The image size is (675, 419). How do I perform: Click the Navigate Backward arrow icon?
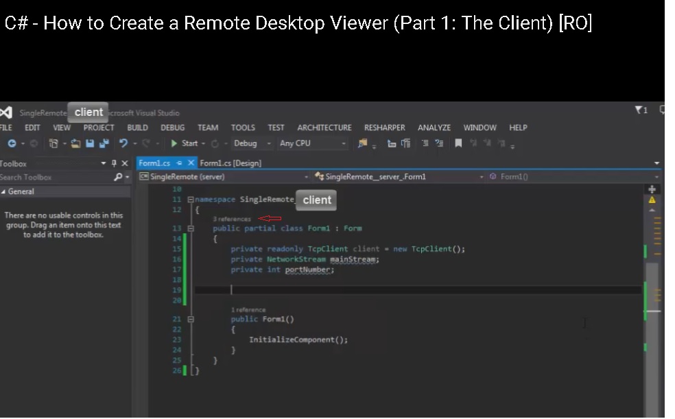tap(12, 143)
